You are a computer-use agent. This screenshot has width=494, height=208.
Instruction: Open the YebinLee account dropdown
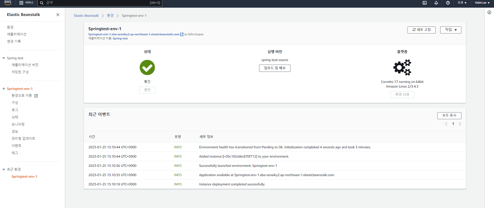[482, 3]
